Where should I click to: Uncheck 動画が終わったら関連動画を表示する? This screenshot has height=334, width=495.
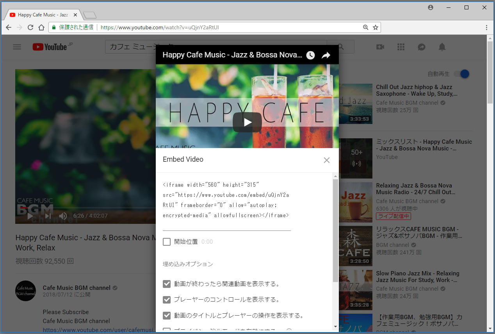(x=167, y=284)
